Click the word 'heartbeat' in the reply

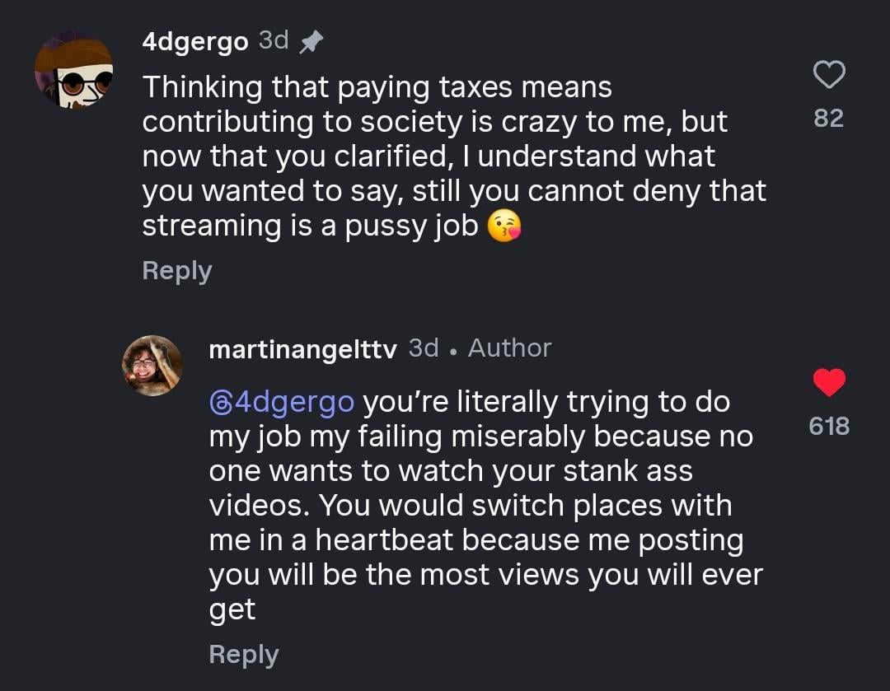click(x=385, y=540)
